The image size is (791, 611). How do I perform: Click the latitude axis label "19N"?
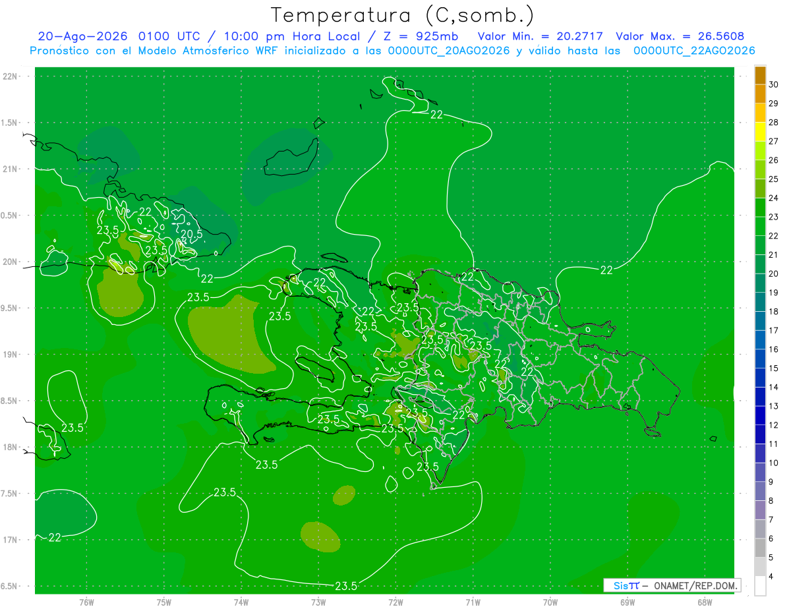tap(10, 355)
